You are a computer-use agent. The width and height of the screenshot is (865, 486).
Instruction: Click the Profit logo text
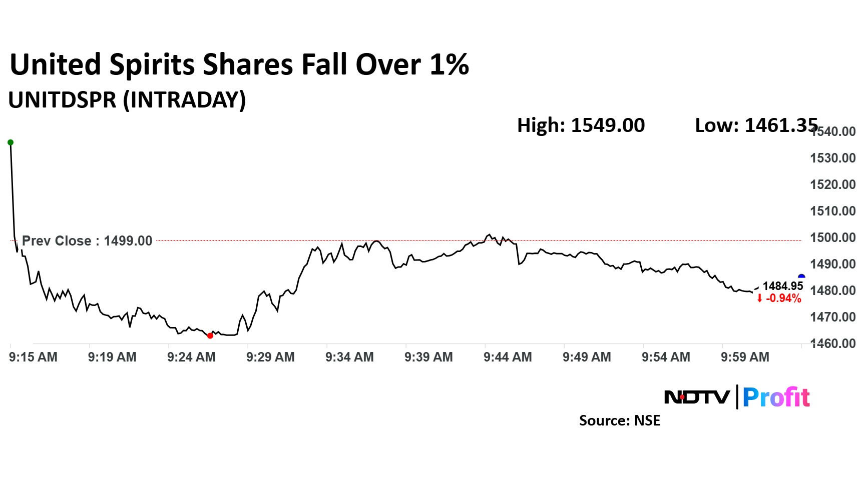coord(776,397)
